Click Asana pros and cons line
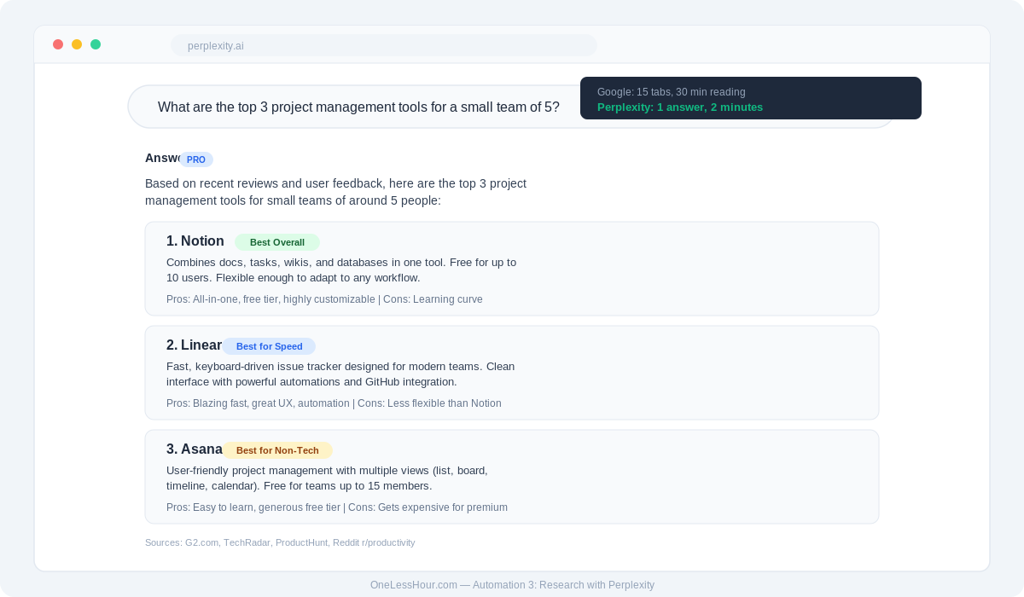This screenshot has height=597, width=1024. (337, 507)
